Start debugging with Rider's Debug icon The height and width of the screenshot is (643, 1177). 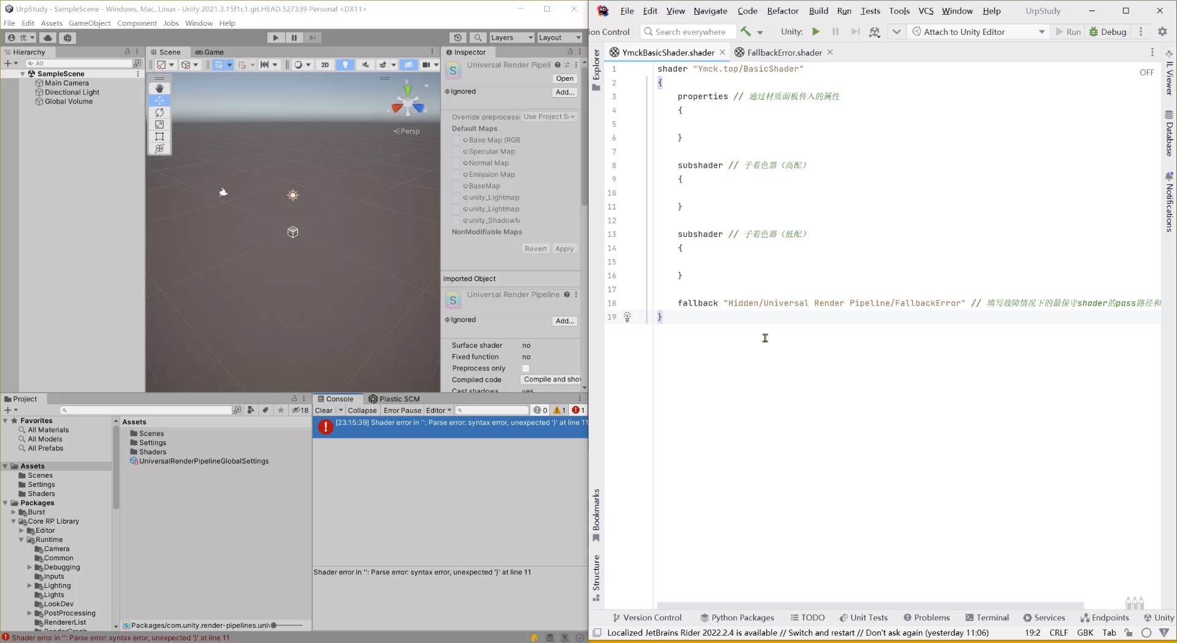[x=1095, y=32]
